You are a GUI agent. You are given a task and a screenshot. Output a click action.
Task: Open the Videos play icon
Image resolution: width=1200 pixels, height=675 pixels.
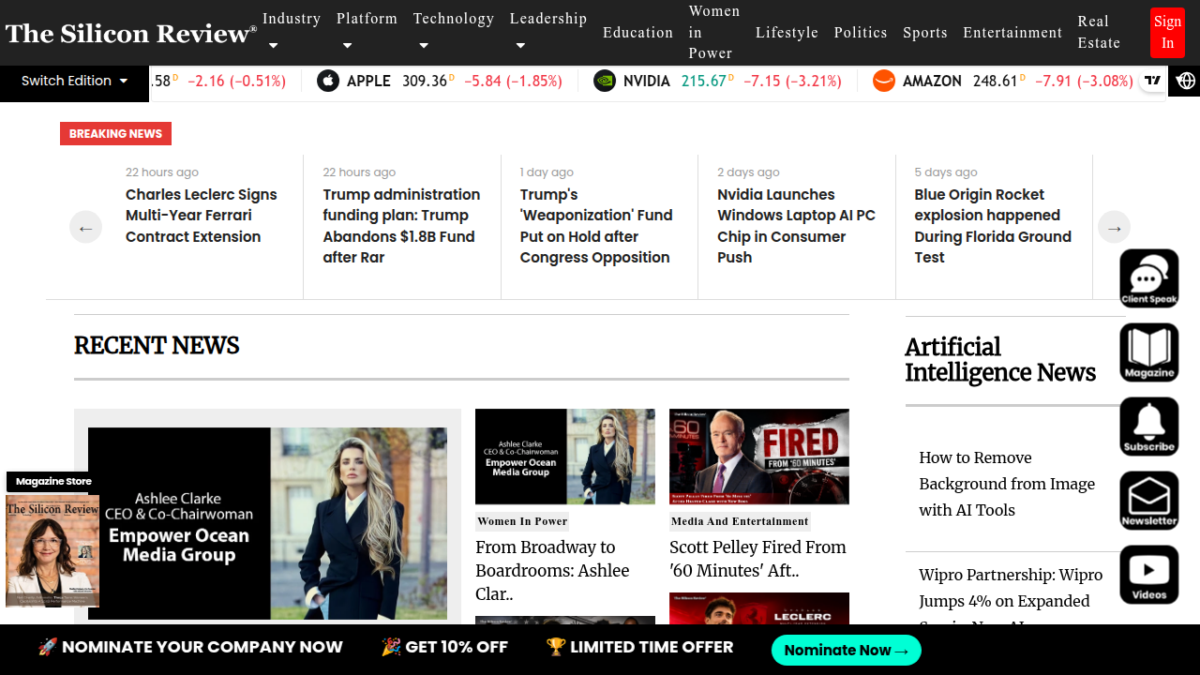[1149, 575]
